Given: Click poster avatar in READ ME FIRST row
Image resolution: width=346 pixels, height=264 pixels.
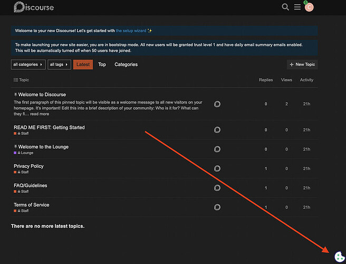Looking at the screenshot, I should (217, 130).
